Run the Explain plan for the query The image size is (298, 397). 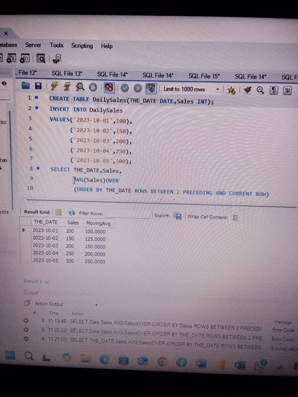pos(80,88)
